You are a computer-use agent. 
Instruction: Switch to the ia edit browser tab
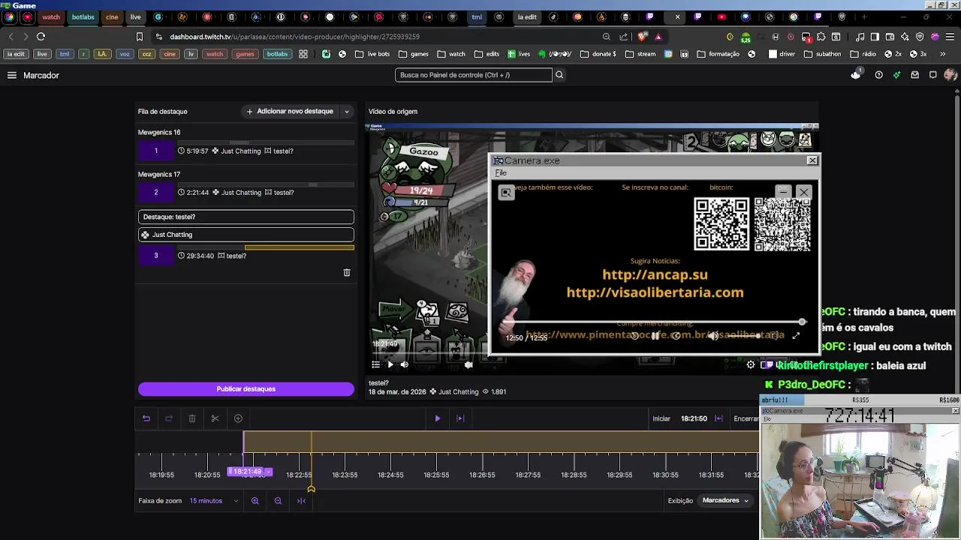point(527,16)
